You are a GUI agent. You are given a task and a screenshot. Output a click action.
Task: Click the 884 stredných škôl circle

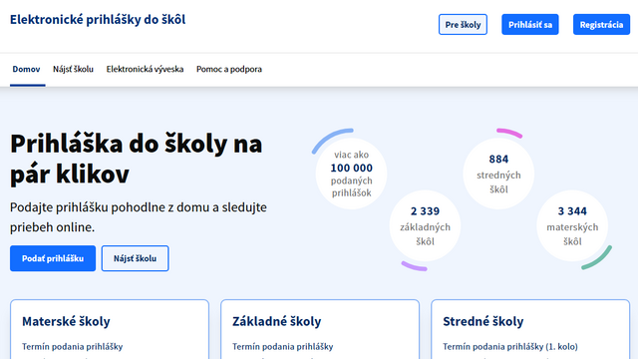tap(498, 174)
